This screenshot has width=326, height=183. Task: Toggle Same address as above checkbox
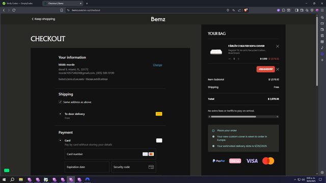coord(60,102)
